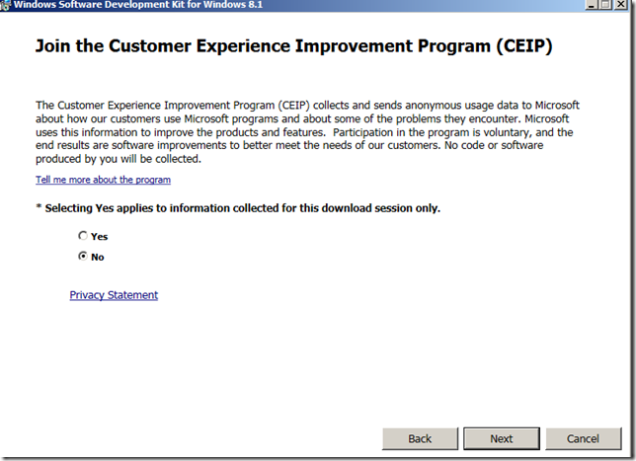Cancel the SDK setup wizard
Viewport: 636px width, 461px height.
point(584,438)
